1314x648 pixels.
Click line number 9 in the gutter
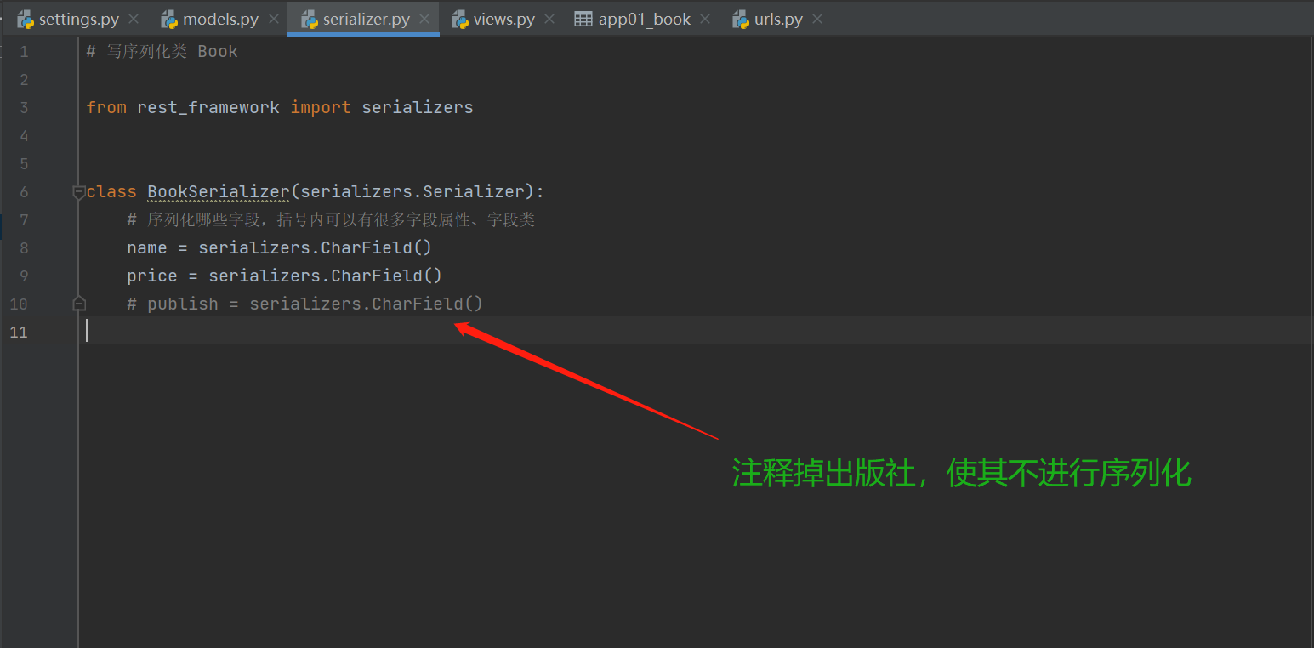24,276
